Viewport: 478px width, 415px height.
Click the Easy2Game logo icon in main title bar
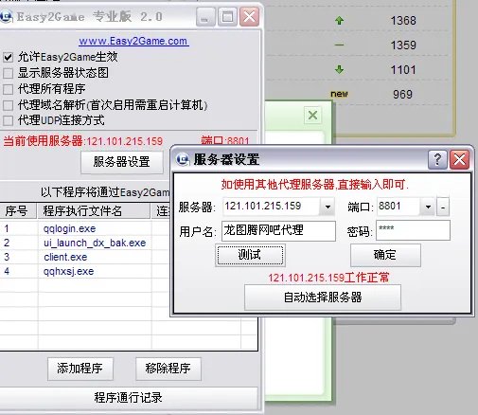[x=6, y=16]
